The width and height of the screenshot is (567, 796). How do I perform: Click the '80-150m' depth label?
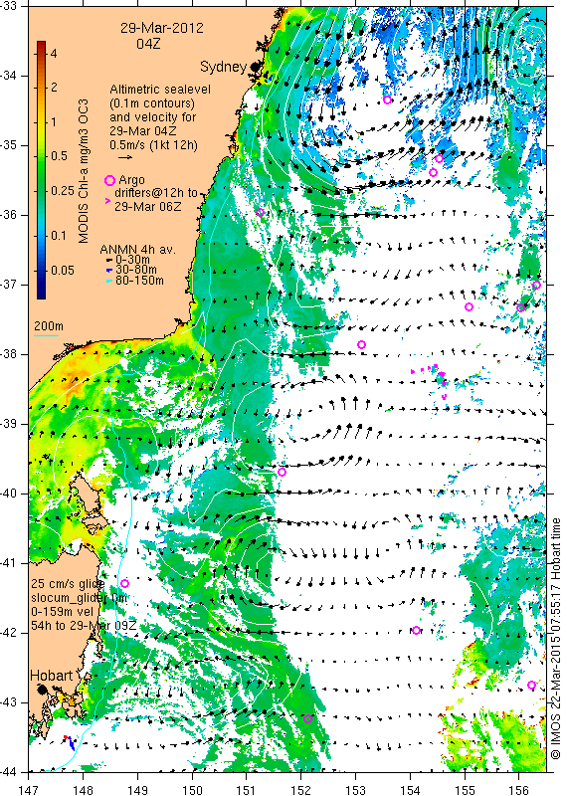[139, 281]
